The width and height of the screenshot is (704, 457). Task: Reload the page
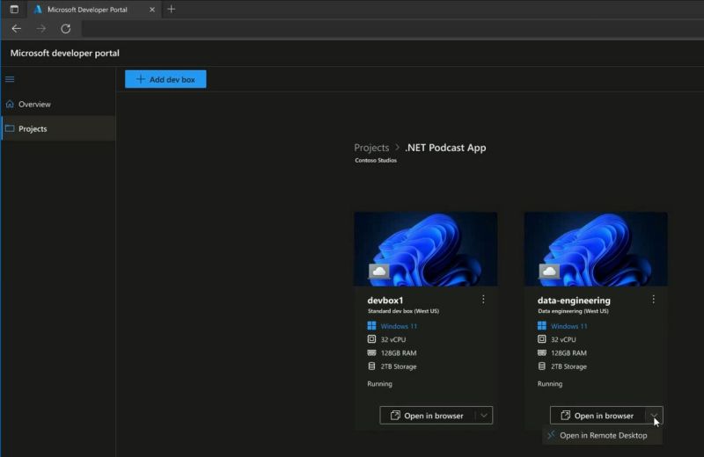pyautogui.click(x=65, y=29)
